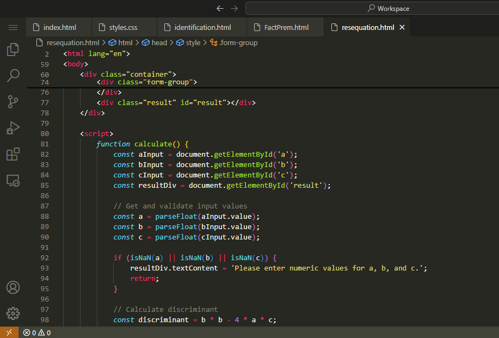Go forward using the right arrow
The height and width of the screenshot is (338, 499).
pyautogui.click(x=234, y=8)
